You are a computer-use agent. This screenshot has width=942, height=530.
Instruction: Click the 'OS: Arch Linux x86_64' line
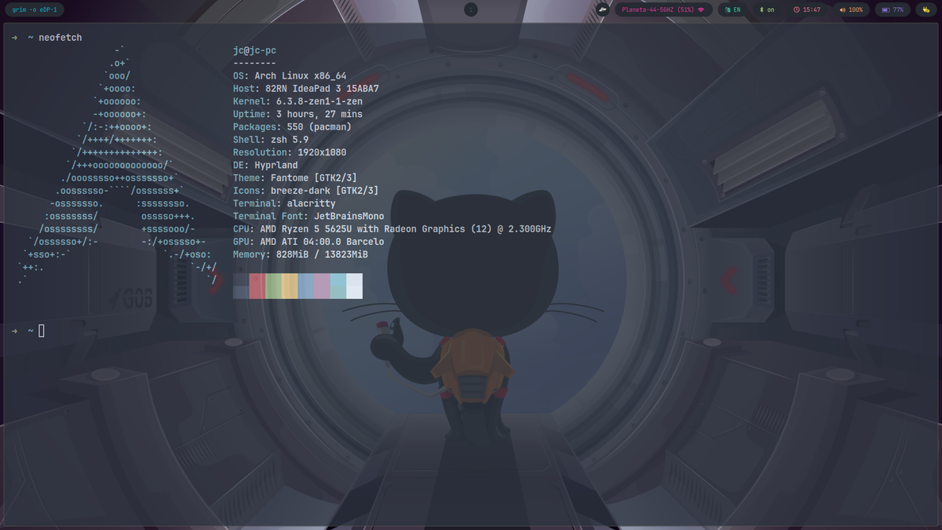tap(290, 76)
